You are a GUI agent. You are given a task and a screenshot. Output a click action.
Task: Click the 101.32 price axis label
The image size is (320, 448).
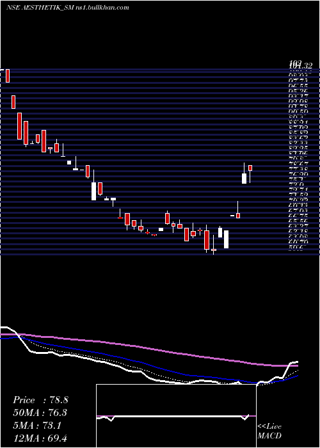tap(300, 66)
